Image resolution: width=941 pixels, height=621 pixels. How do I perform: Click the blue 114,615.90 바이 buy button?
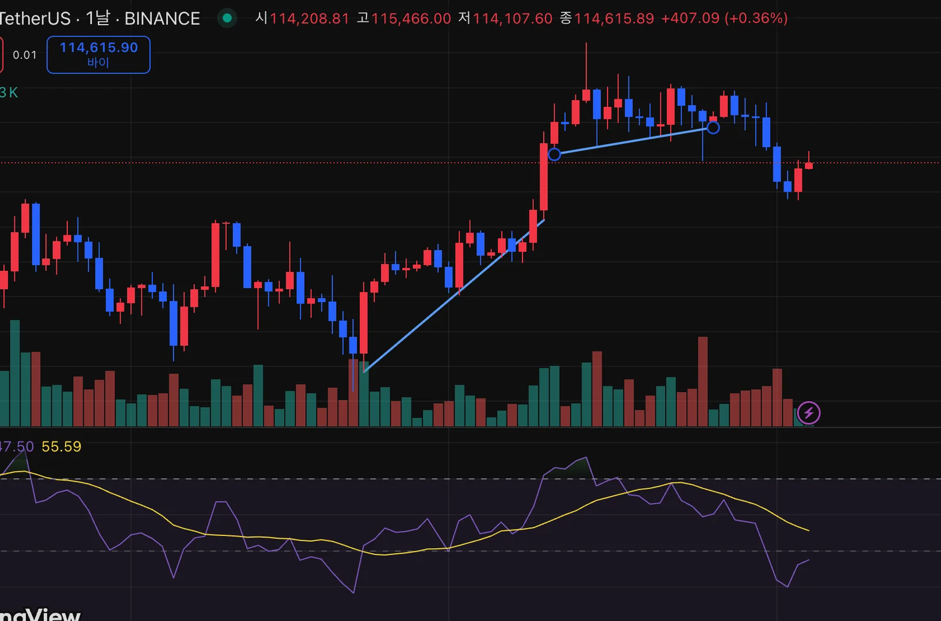pos(98,55)
